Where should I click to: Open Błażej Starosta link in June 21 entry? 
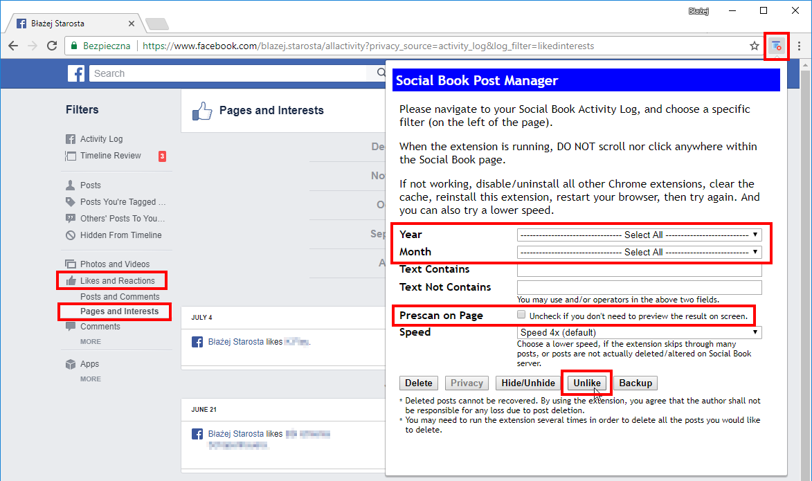[x=235, y=434]
